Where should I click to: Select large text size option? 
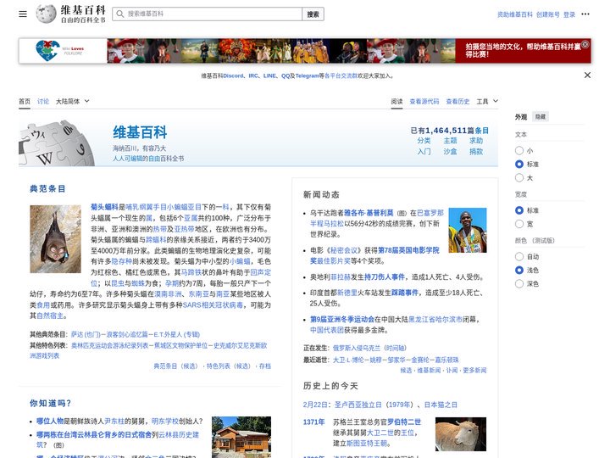tap(519, 177)
